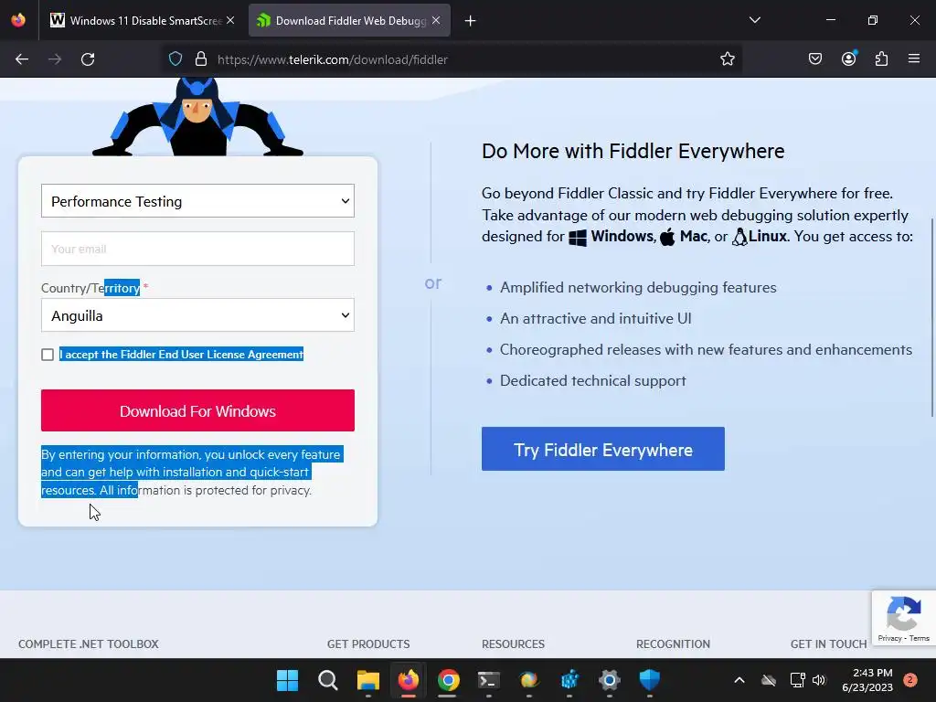This screenshot has width=936, height=702.
Task: List all tabs with chevron button
Action: [x=754, y=20]
